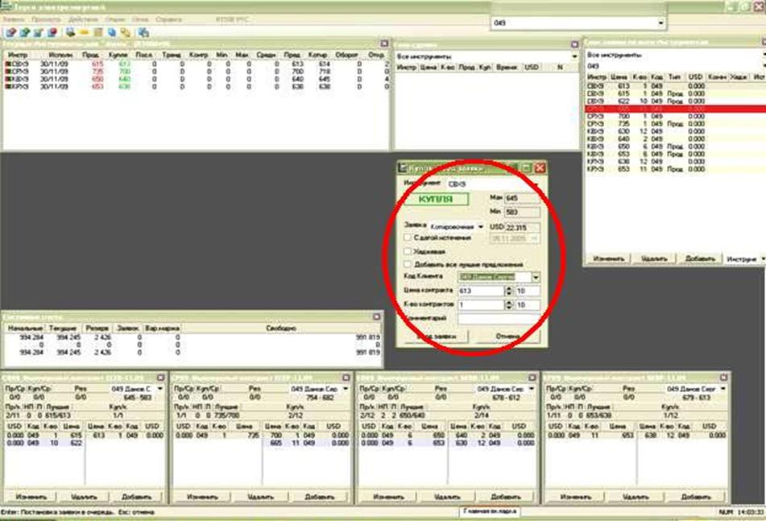Check 'Добавить все лучшие предложения' option
Screen dimensions: 766x521
408,264
